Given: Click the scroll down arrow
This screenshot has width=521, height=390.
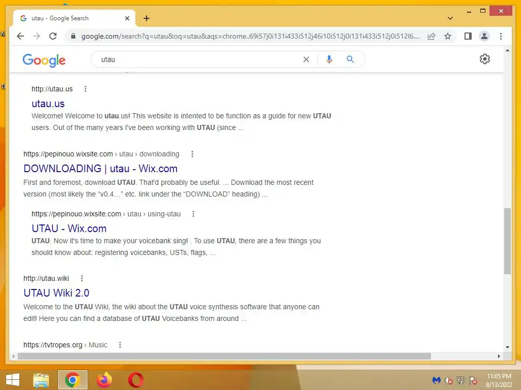Looking at the screenshot, I should [x=507, y=347].
